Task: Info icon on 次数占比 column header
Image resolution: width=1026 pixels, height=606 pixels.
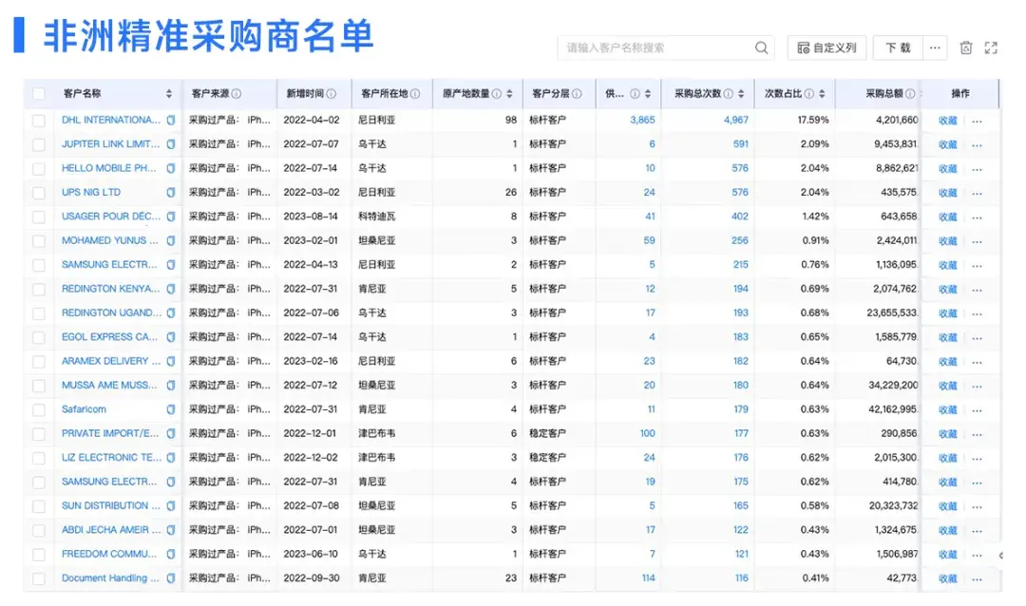Action: tap(808, 94)
